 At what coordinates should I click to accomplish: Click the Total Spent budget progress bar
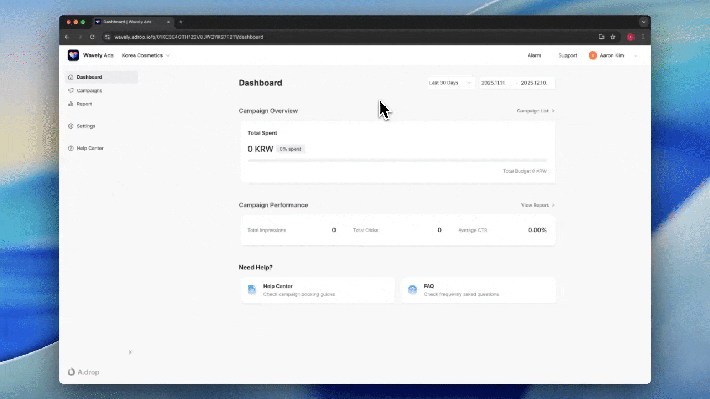point(397,161)
